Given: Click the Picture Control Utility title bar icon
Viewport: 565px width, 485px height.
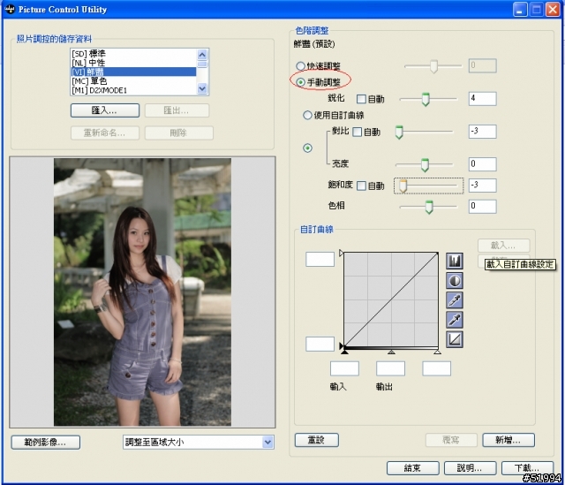Looking at the screenshot, I should [10, 9].
